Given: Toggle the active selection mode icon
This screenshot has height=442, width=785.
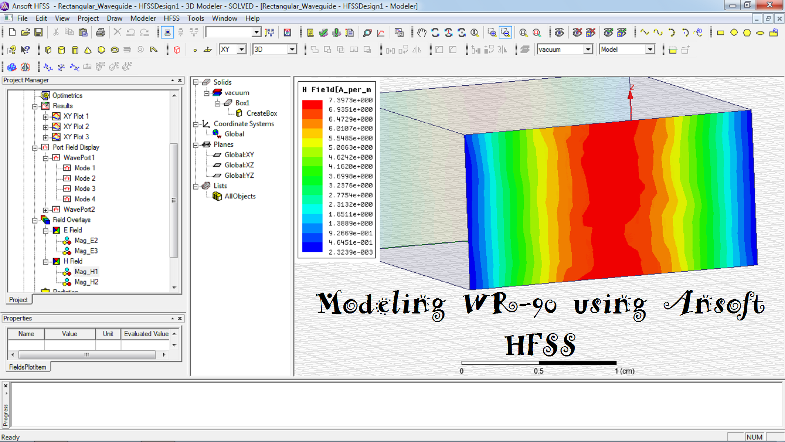Looking at the screenshot, I should tap(168, 32).
